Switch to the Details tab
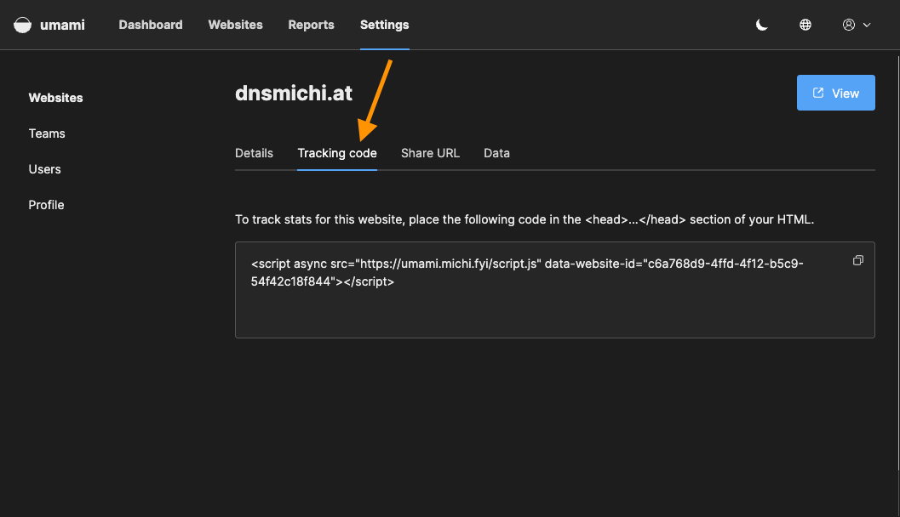 [x=254, y=153]
